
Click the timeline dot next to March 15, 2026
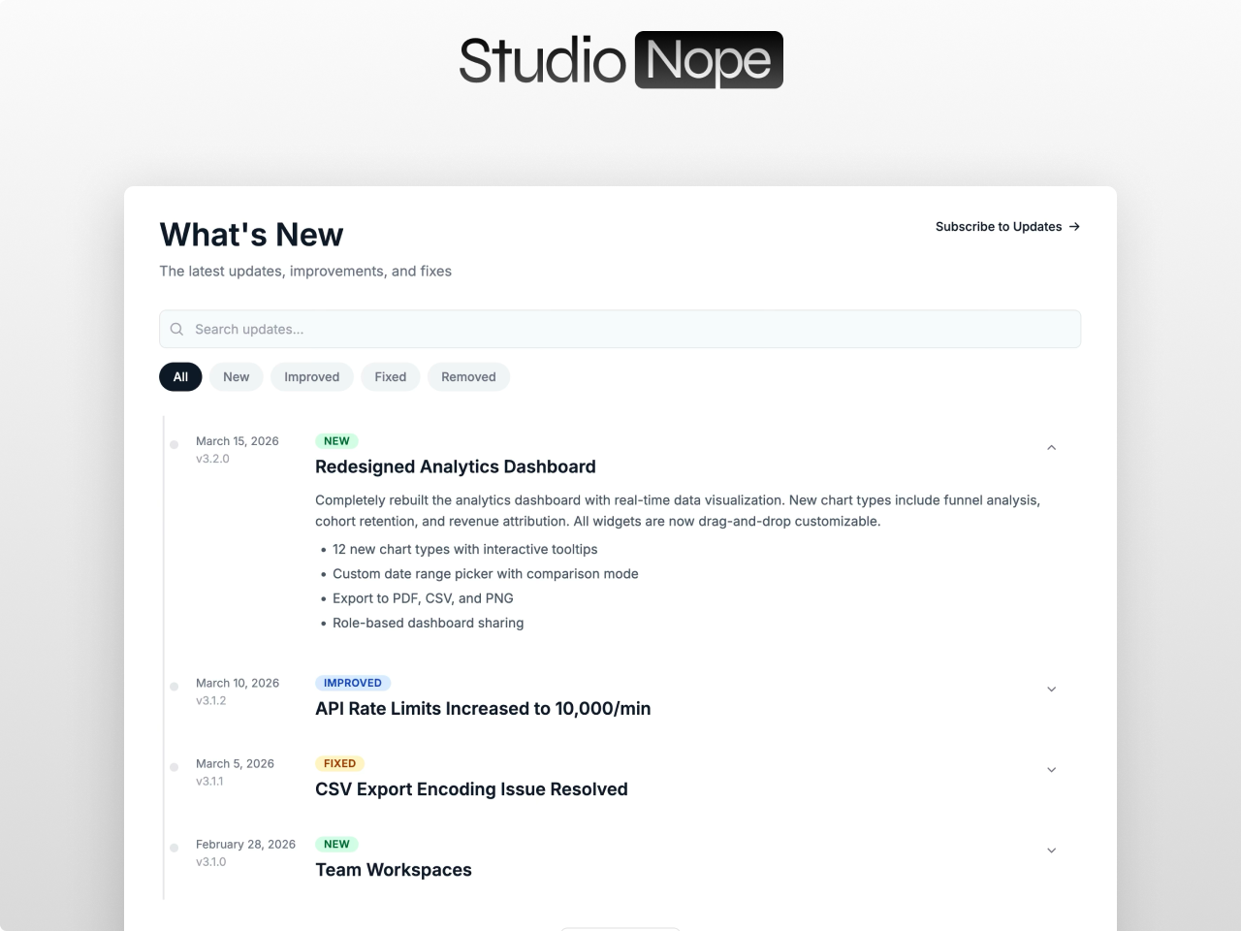pos(174,444)
